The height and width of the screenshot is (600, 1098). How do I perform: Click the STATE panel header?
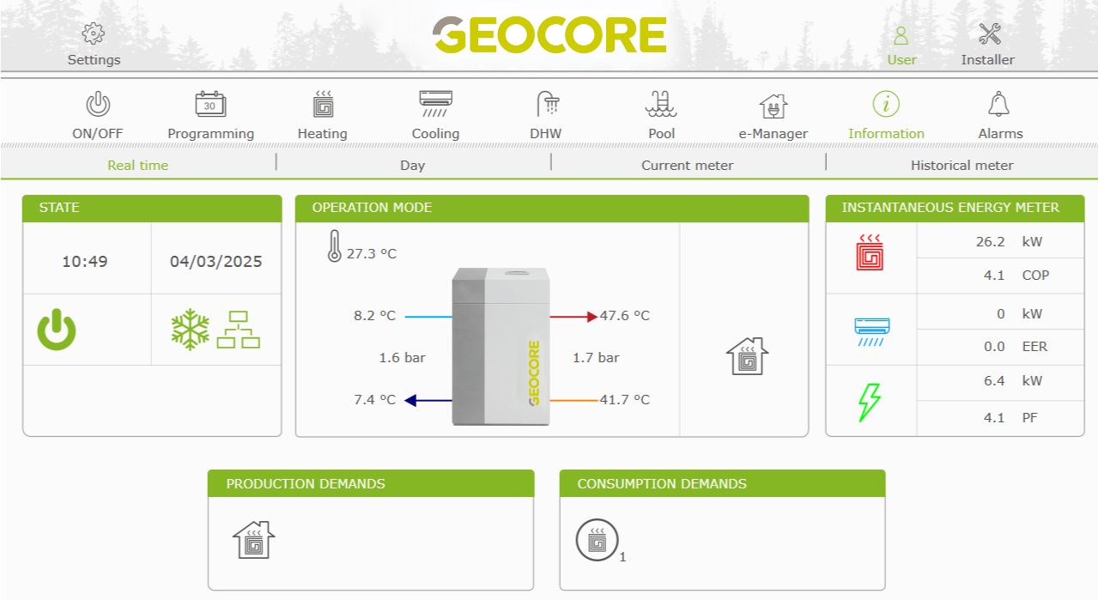pos(152,209)
